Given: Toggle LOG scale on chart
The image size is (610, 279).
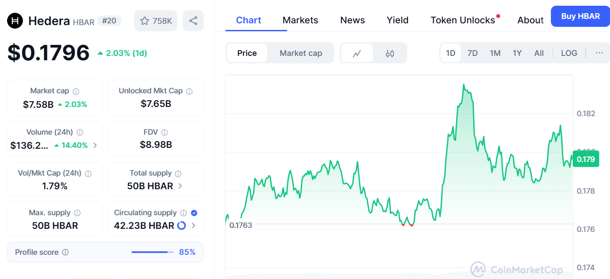Looking at the screenshot, I should coord(569,53).
